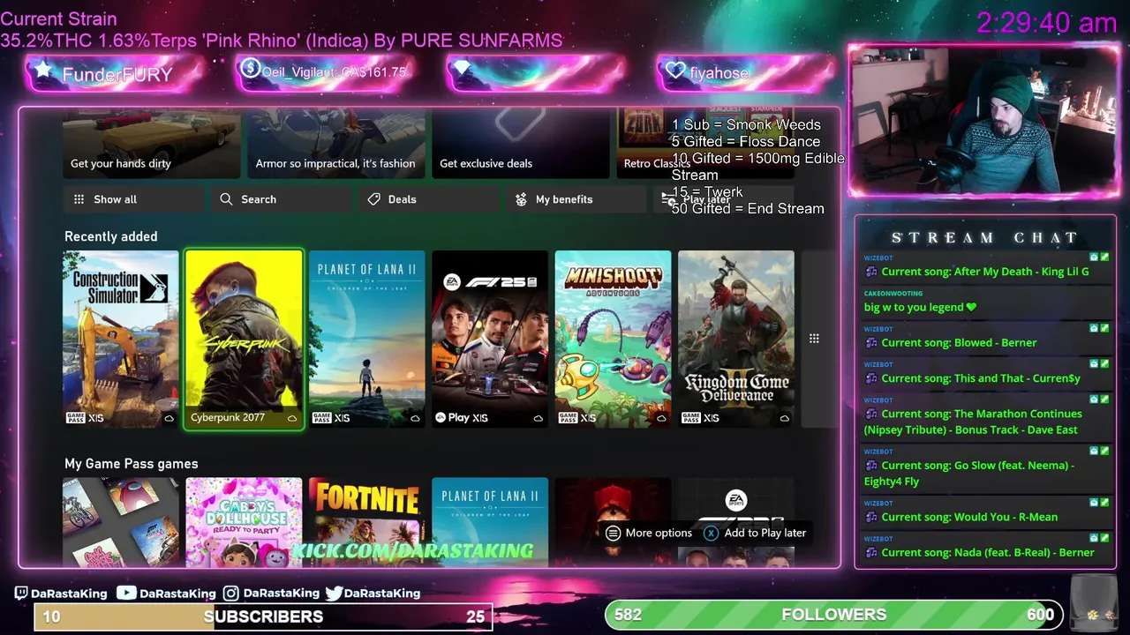Open the Deals button
Viewport: 1130px width, 635px height.
429,199
